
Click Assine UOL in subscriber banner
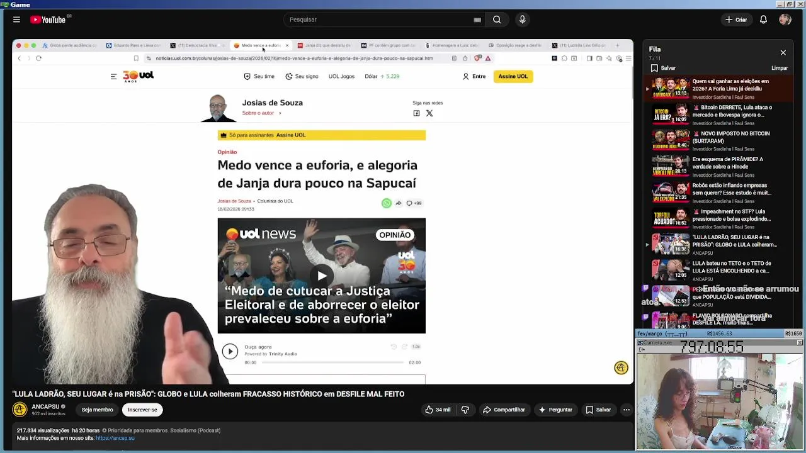pyautogui.click(x=291, y=135)
